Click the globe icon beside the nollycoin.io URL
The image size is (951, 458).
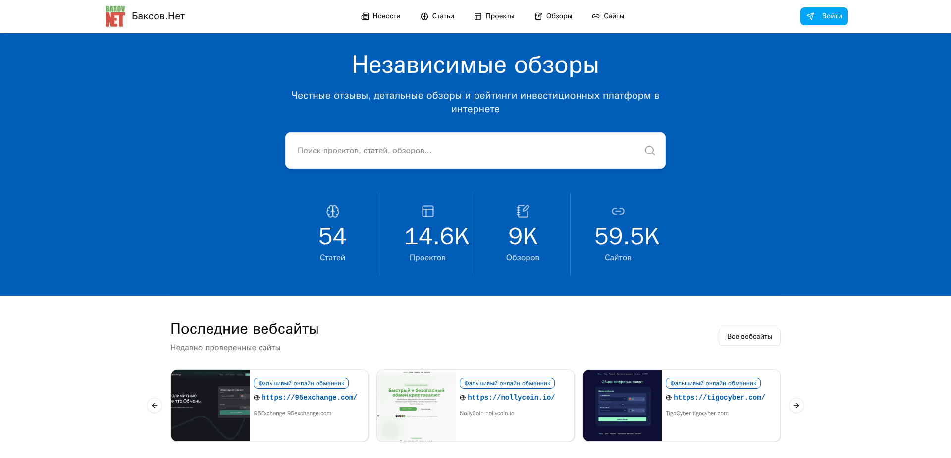(x=463, y=397)
